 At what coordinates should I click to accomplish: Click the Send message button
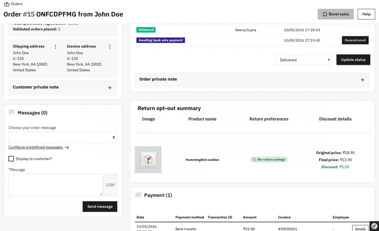pyautogui.click(x=100, y=206)
